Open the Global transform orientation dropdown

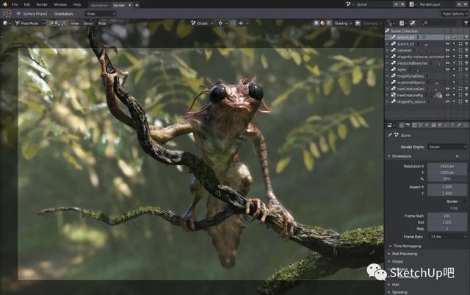(x=203, y=23)
